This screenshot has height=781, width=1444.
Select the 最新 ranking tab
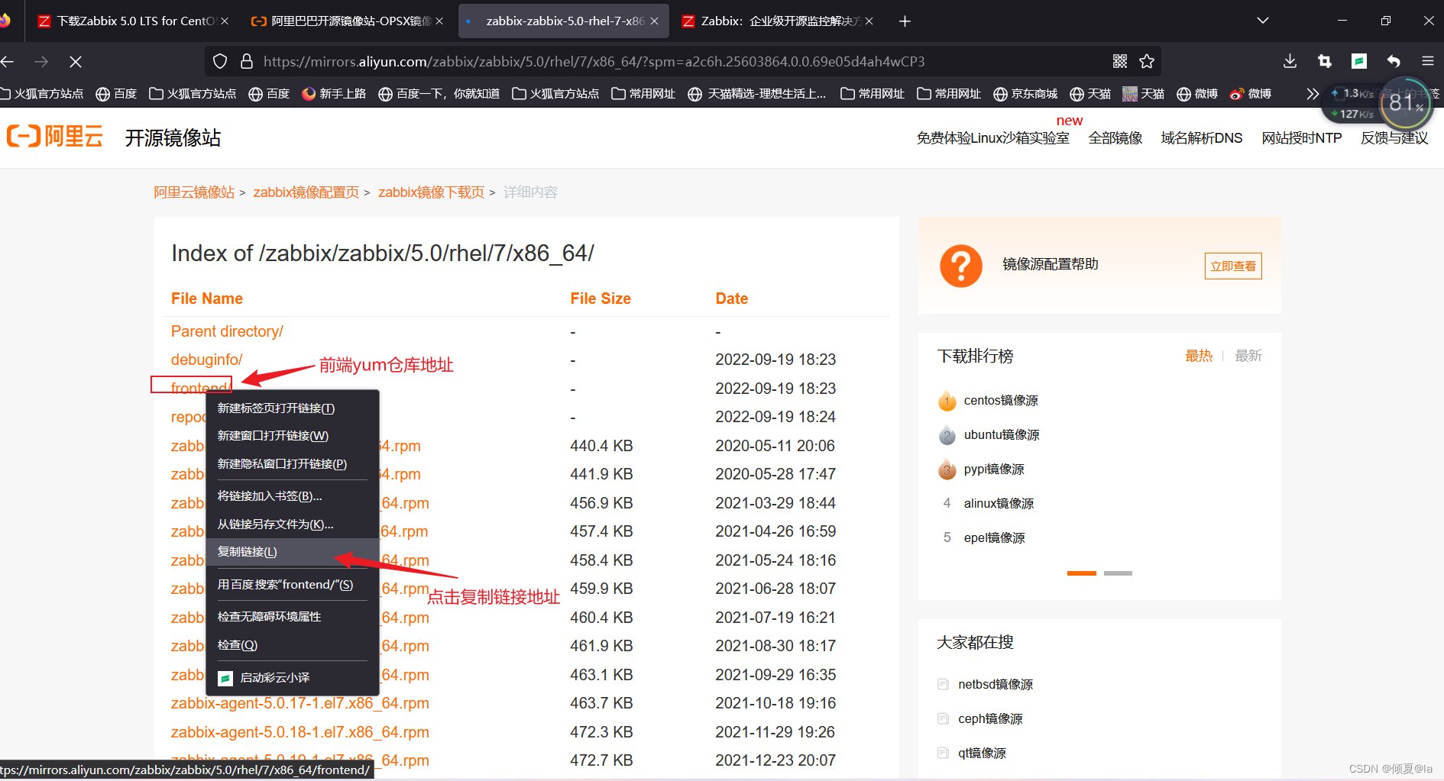1248,356
